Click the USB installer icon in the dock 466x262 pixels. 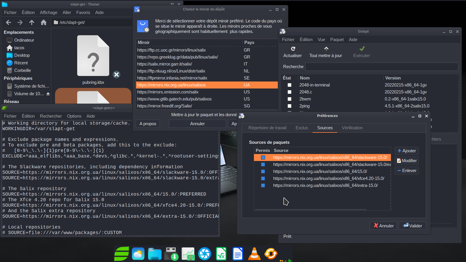point(171,254)
